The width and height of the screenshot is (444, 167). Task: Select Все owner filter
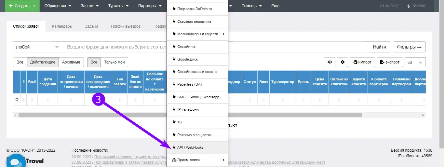(94, 62)
